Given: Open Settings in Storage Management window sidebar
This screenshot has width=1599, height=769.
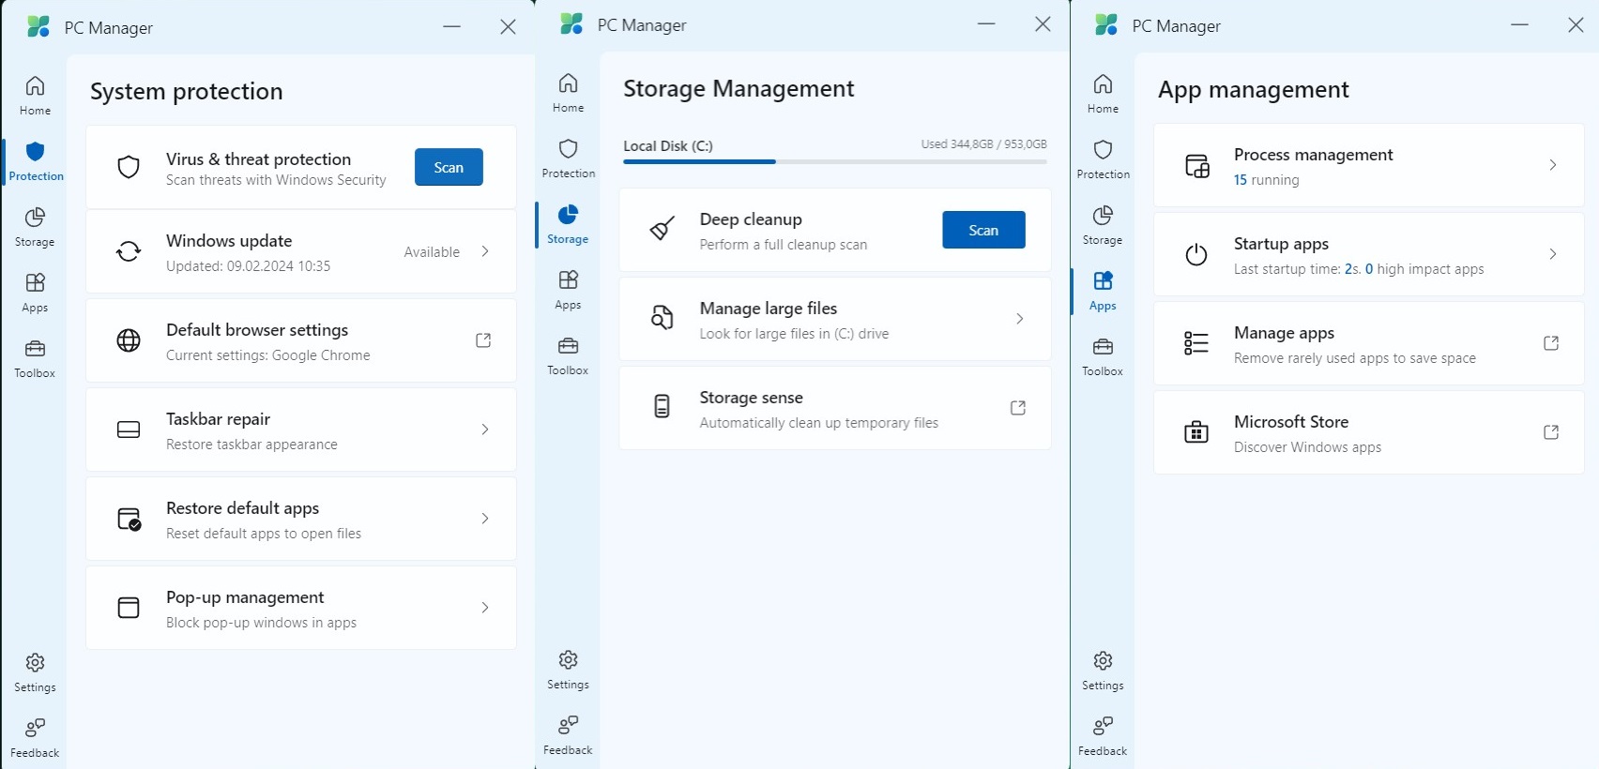Looking at the screenshot, I should point(568,670).
